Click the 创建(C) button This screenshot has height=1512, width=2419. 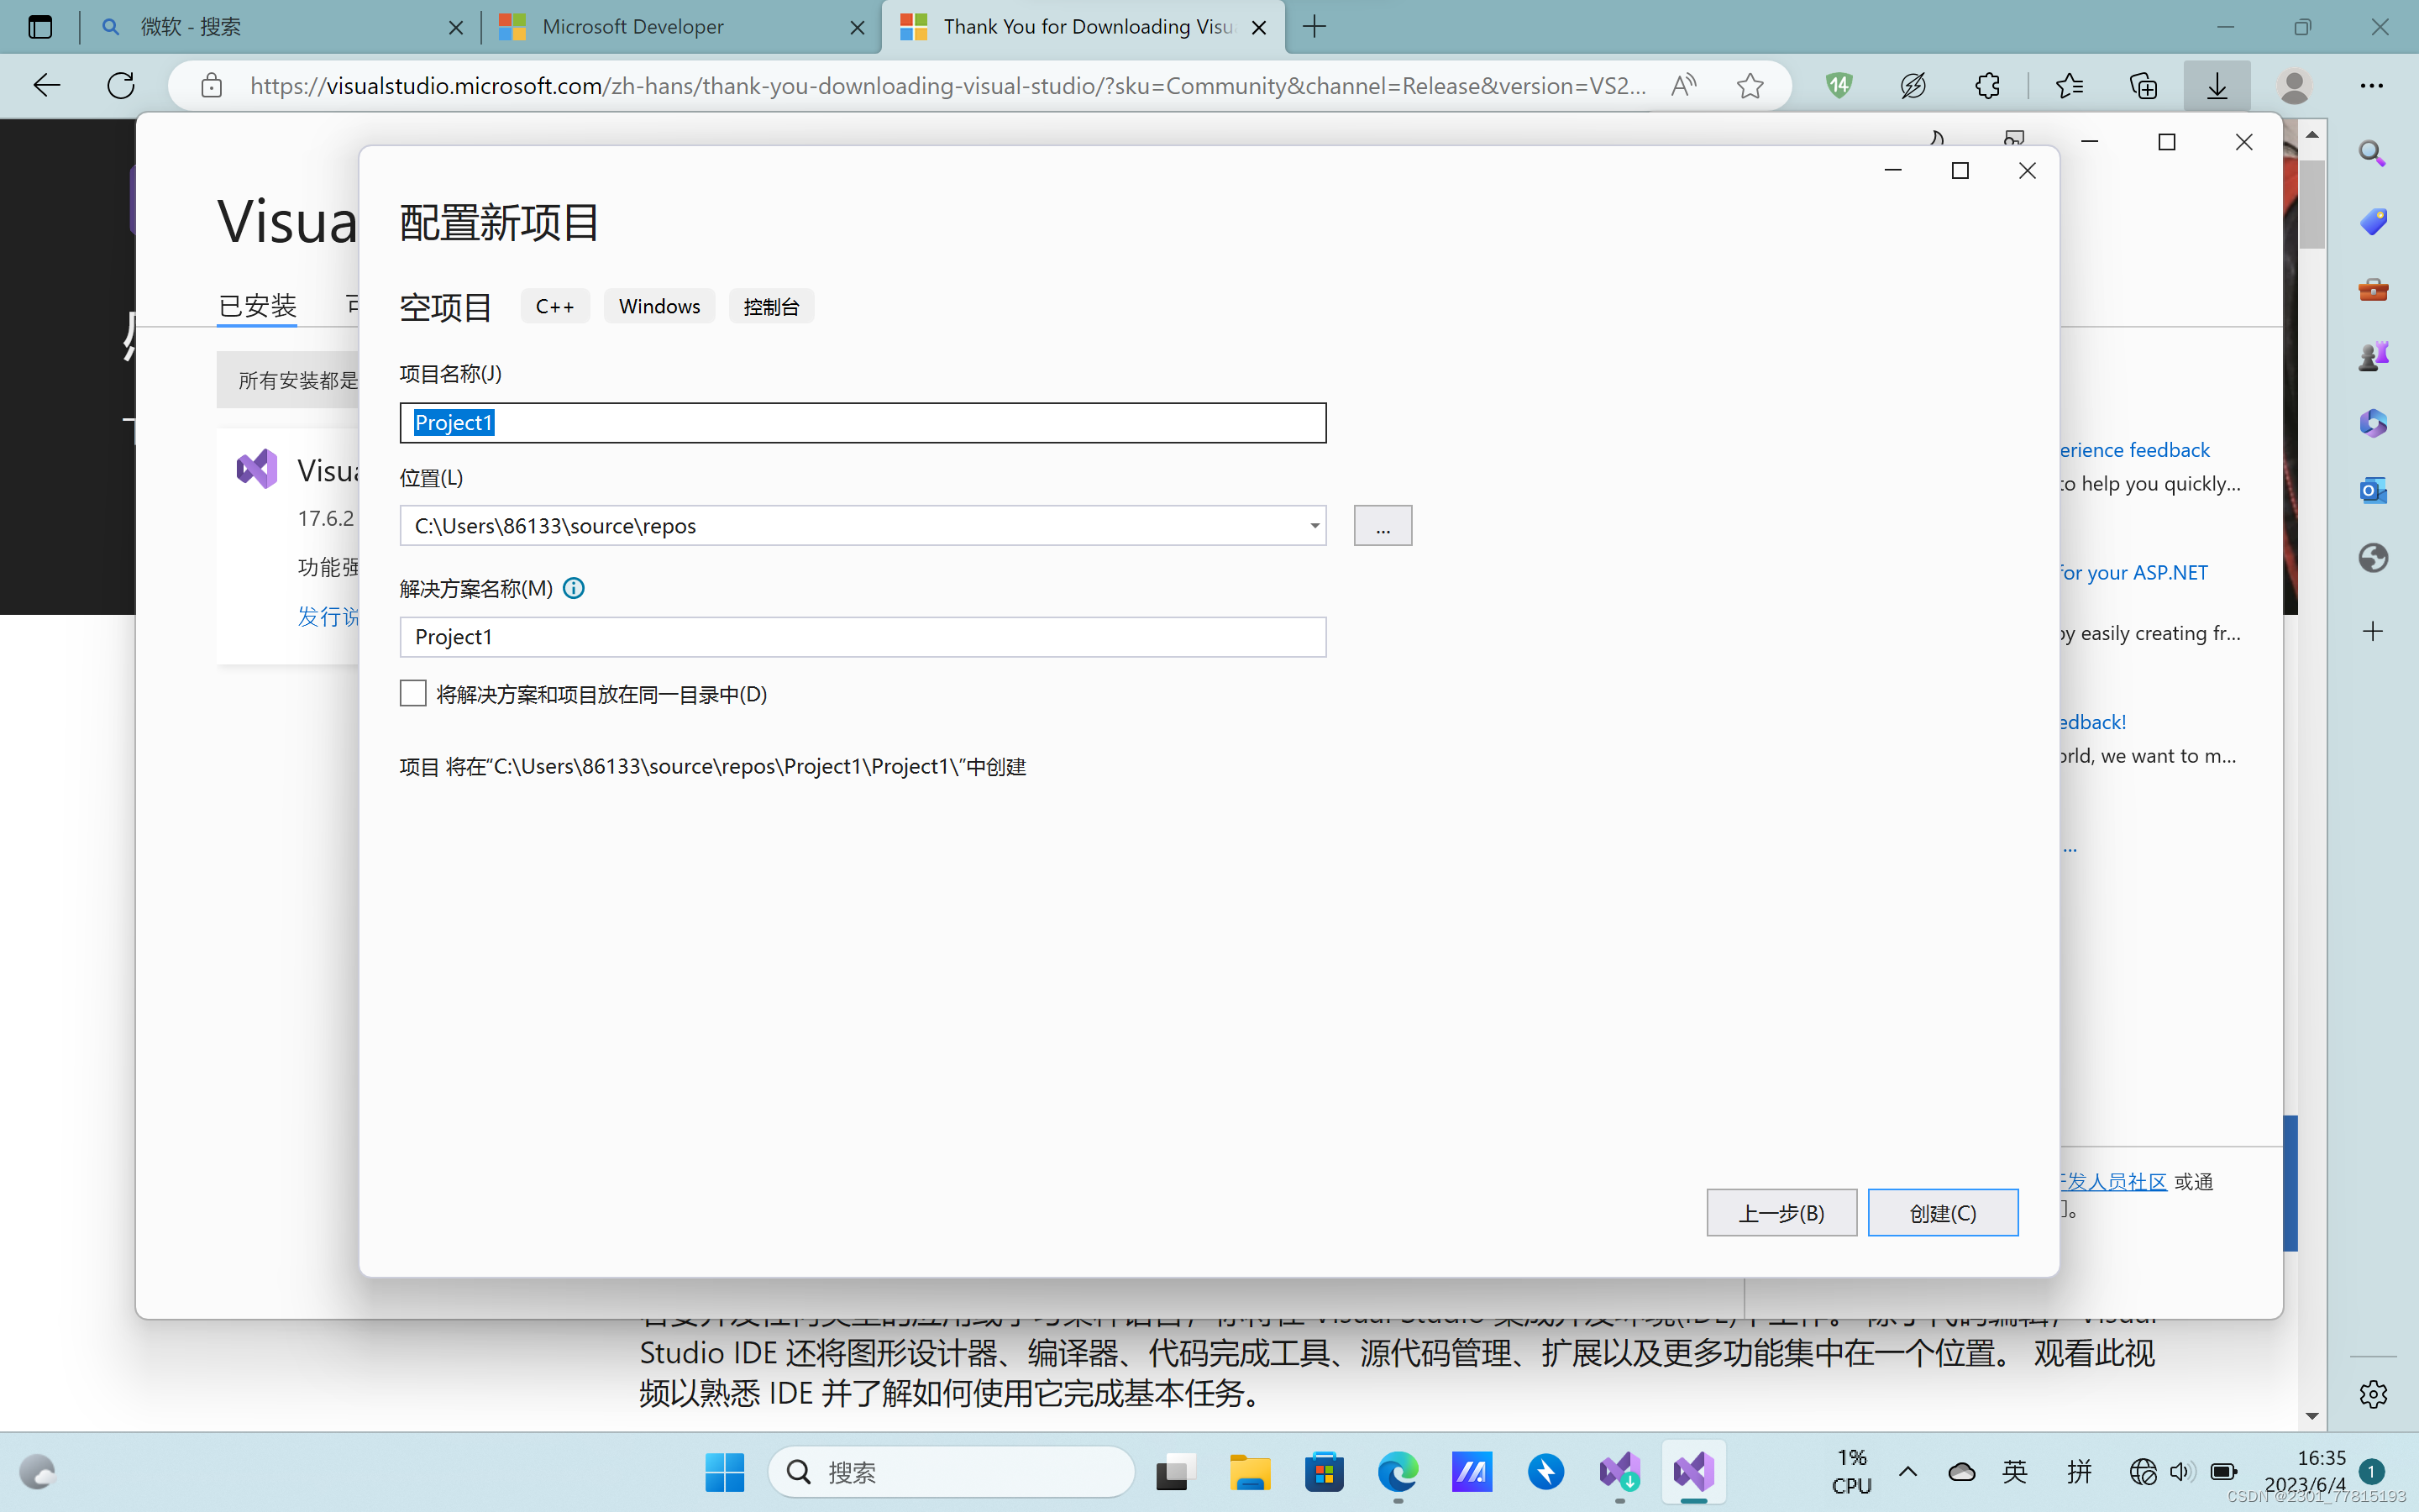pyautogui.click(x=1942, y=1212)
